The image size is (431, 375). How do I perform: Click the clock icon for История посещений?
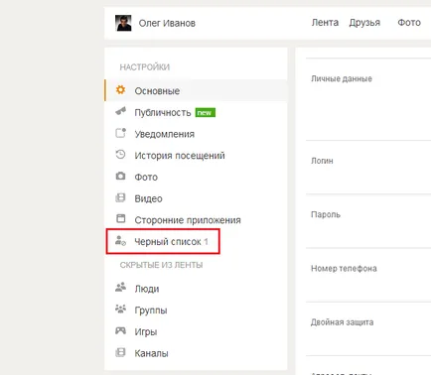point(120,154)
